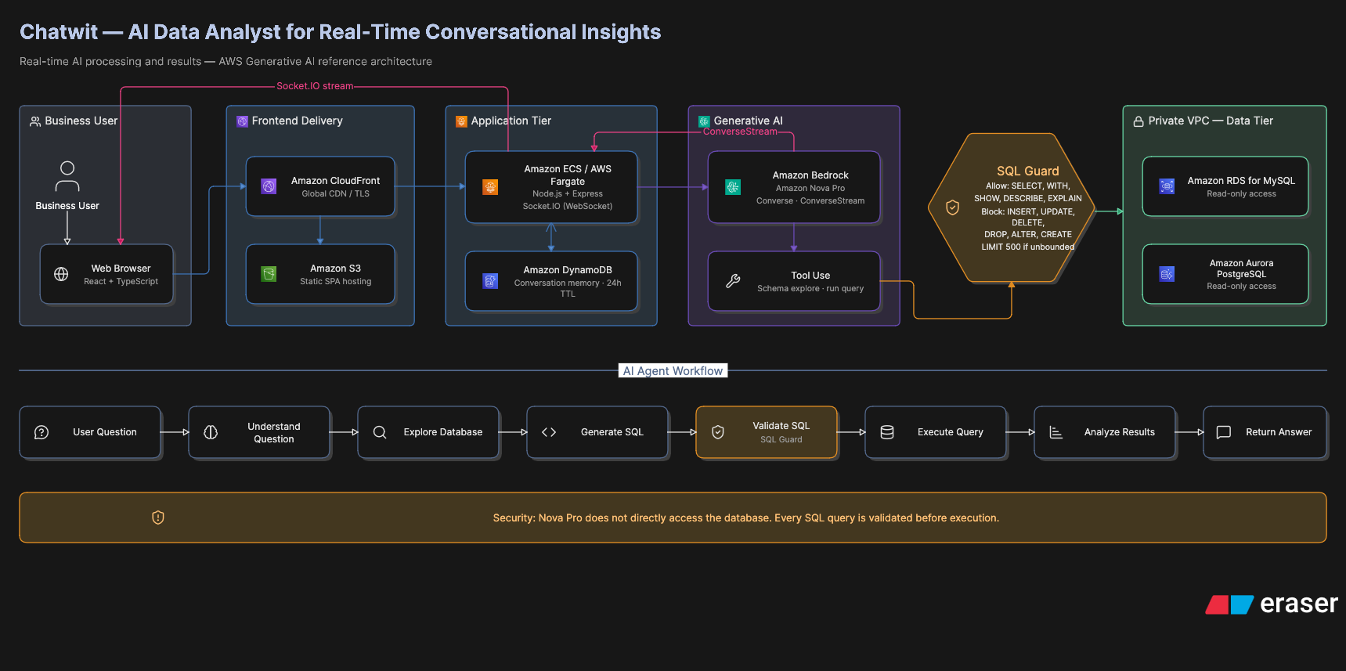Select the SQL Guard hexagon
The image size is (1346, 671).
(1011, 207)
